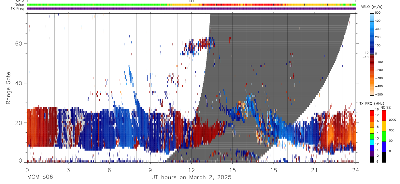The height and width of the screenshot is (184, 400).
Task: Click the Range Gate y-axis title
Action: (x=9, y=89)
